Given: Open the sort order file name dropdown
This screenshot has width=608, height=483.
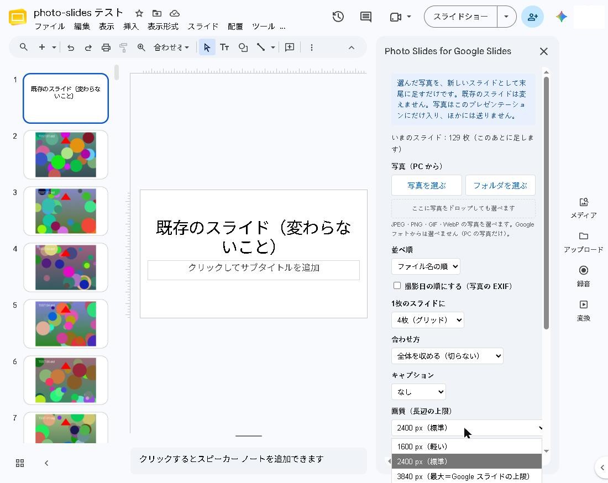Looking at the screenshot, I should pyautogui.click(x=426, y=266).
